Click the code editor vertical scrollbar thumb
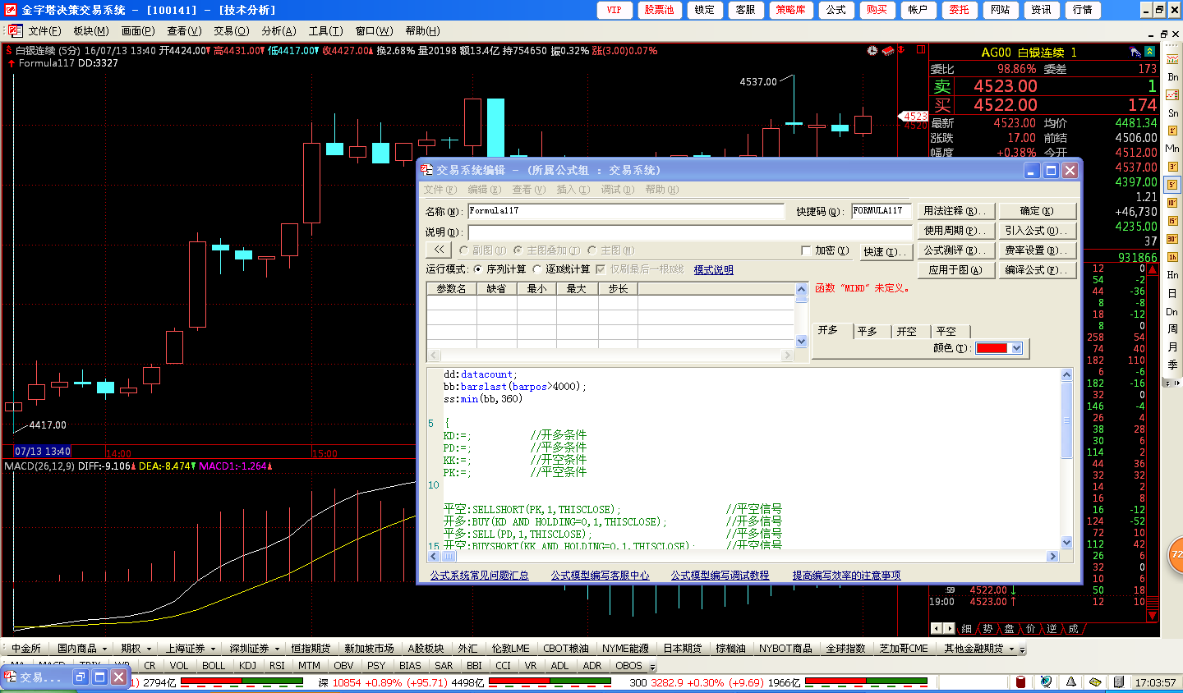 (x=1066, y=420)
